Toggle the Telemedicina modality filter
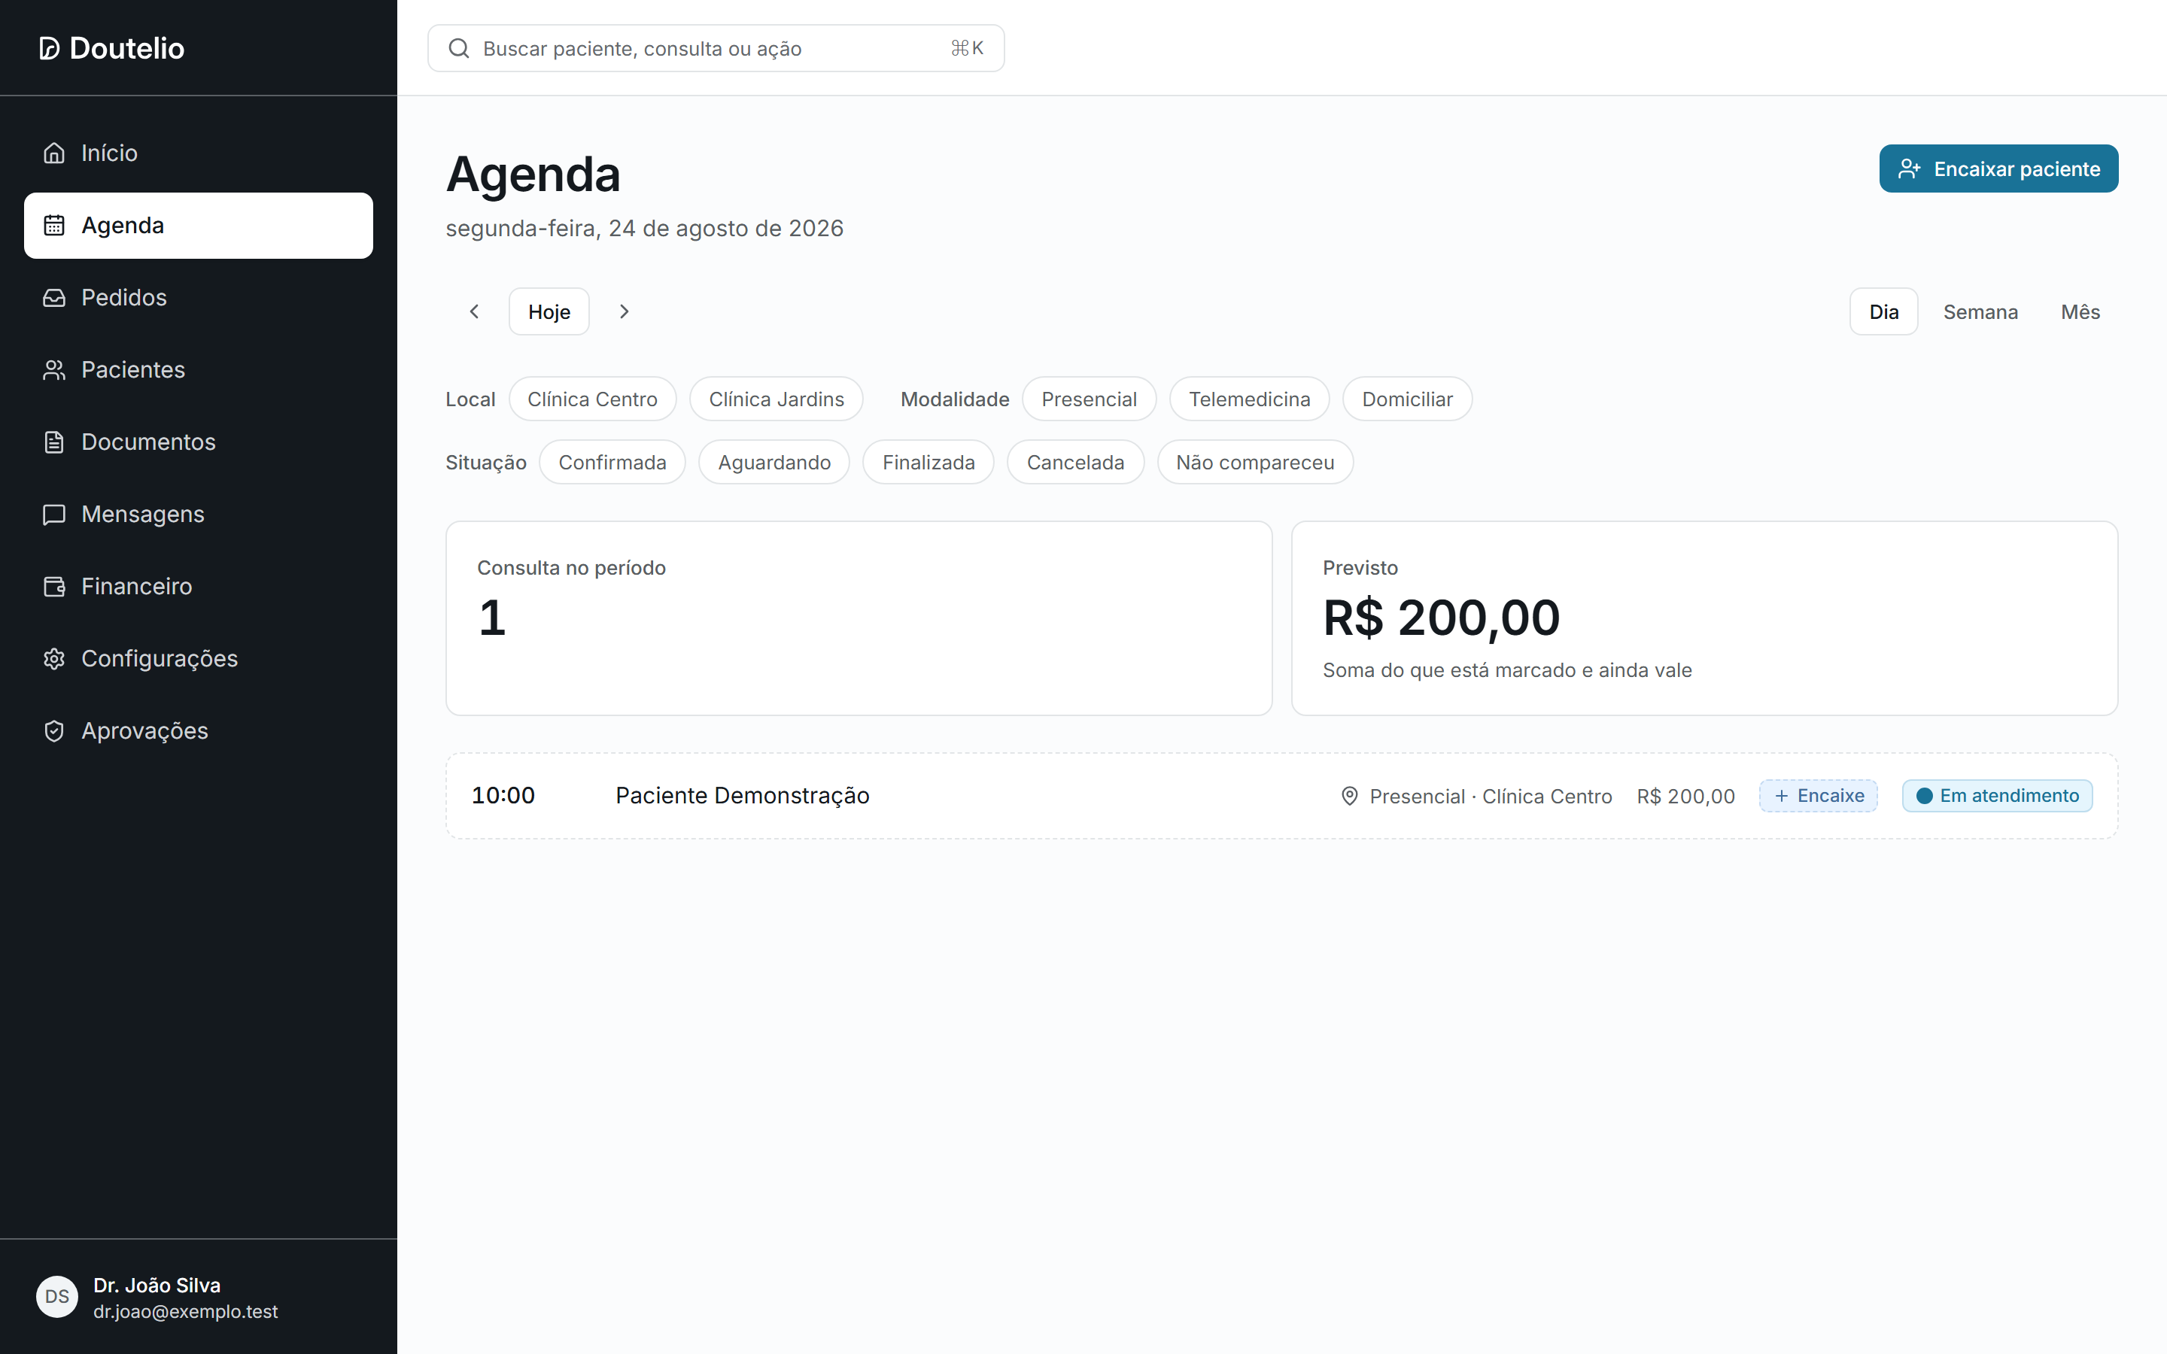This screenshot has height=1354, width=2167. point(1249,399)
